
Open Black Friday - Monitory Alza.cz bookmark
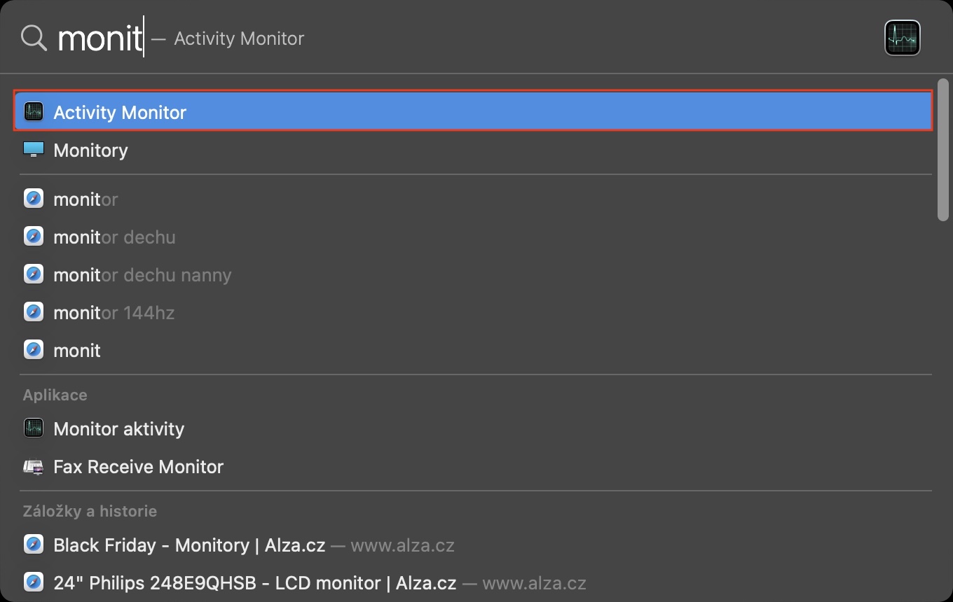(189, 545)
